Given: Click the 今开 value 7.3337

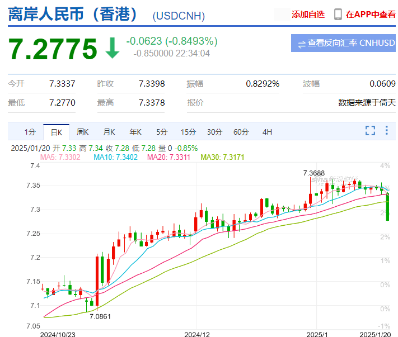Looking at the screenshot, I should pos(62,84).
